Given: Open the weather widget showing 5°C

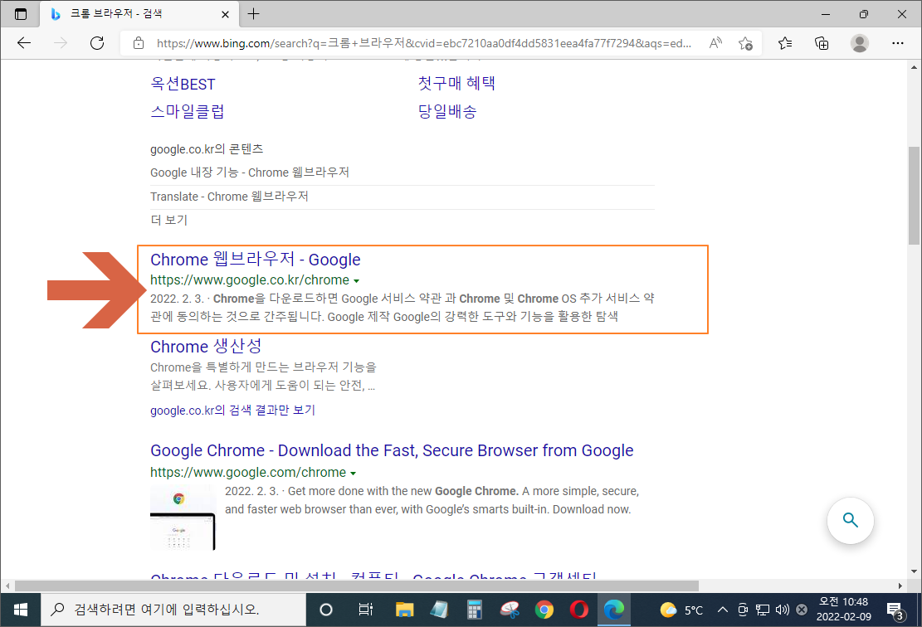Looking at the screenshot, I should 681,610.
